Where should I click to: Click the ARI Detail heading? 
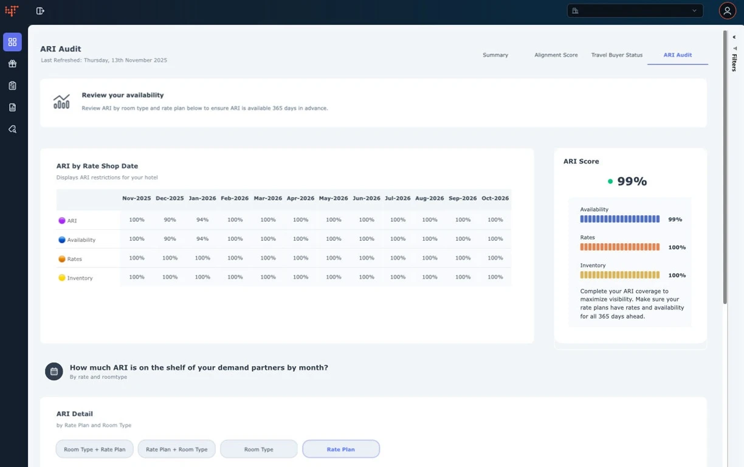click(x=75, y=413)
